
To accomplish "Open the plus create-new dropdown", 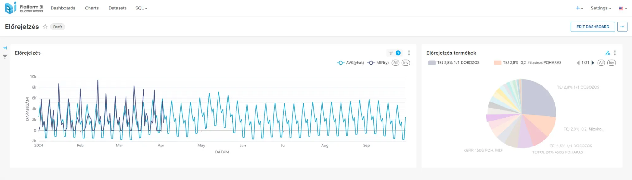I will coord(579,8).
